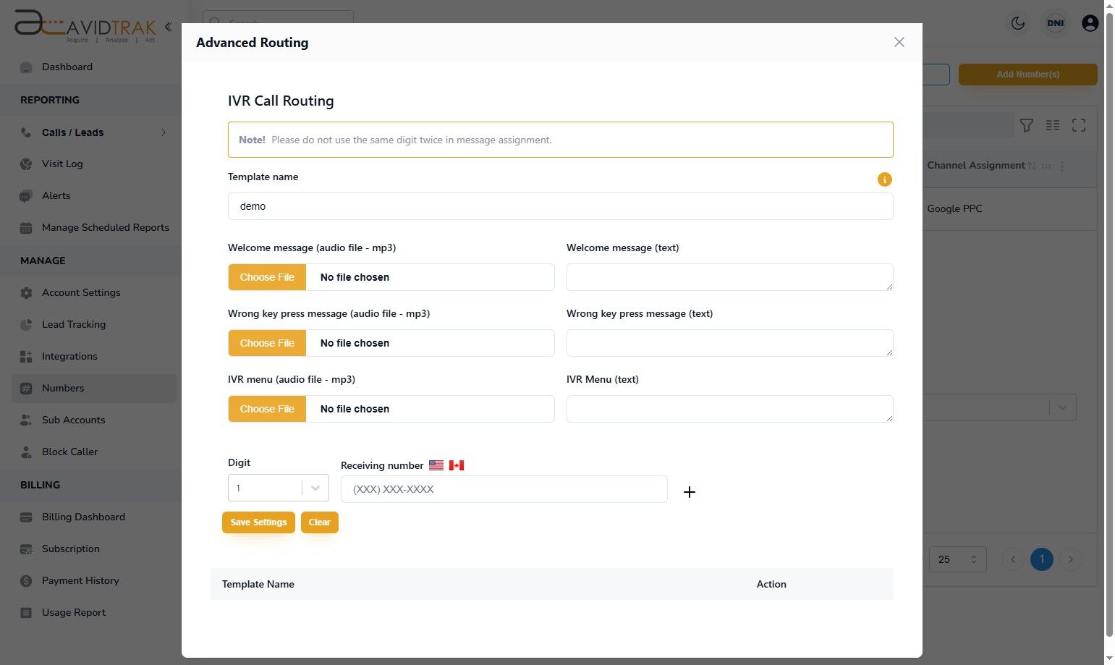Open the Sub Accounts menu item
Viewport: 1115px width, 665px height.
[73, 420]
